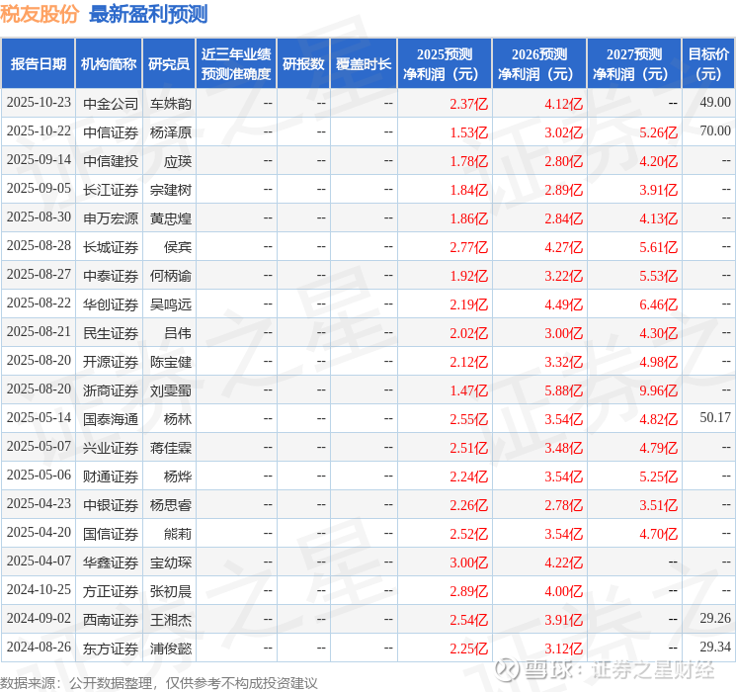
Task: Click the date 2024-08-26
Action: tap(39, 647)
